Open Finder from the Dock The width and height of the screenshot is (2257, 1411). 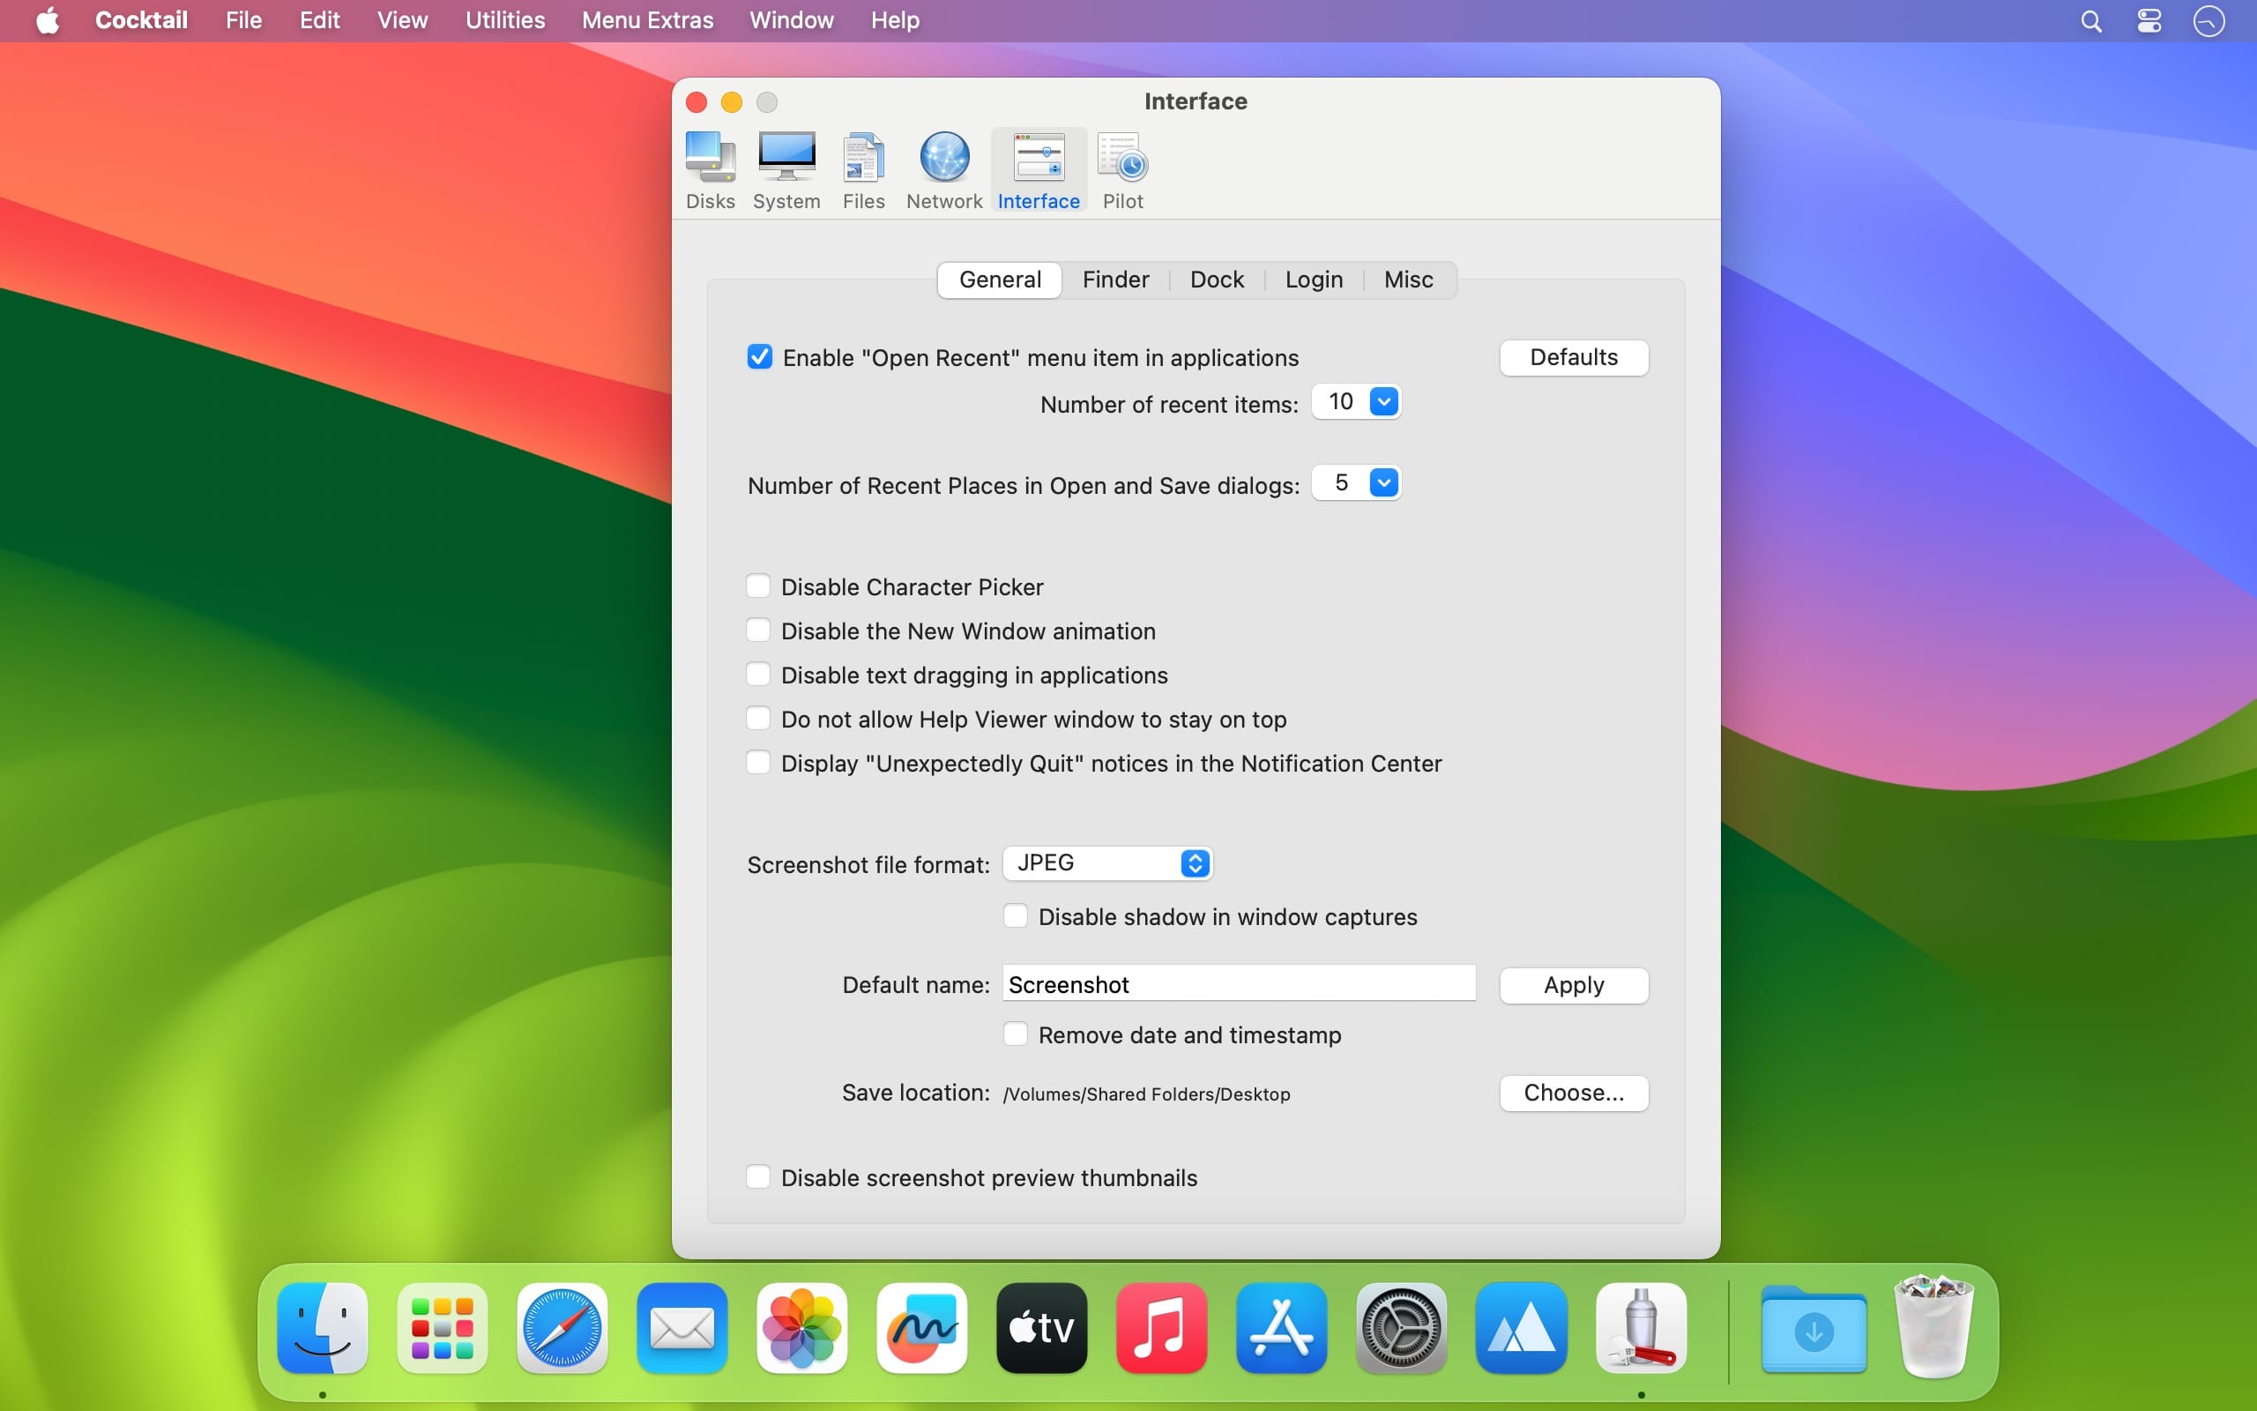tap(323, 1327)
